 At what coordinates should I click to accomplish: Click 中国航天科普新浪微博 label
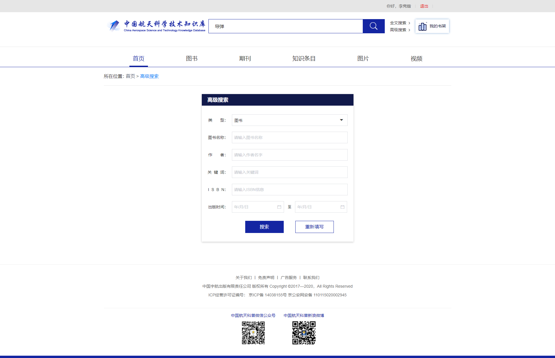304,315
